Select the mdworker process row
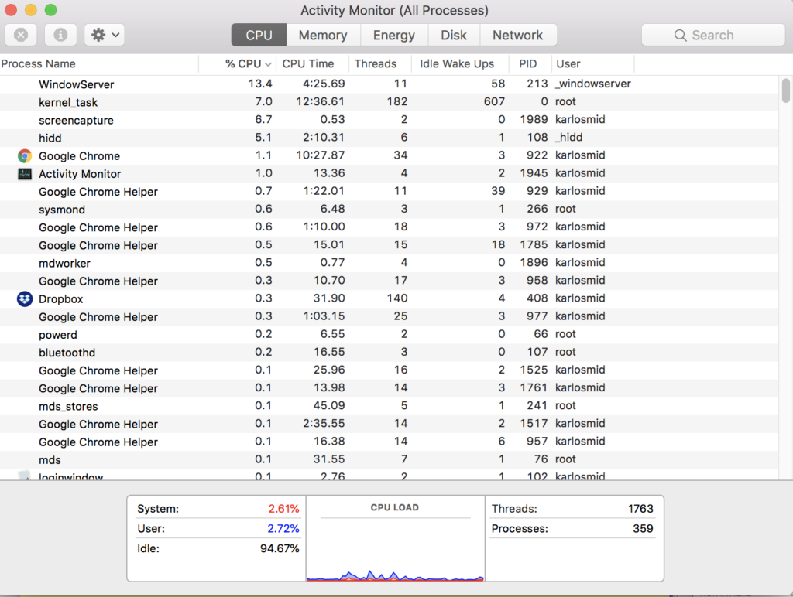 pyautogui.click(x=389, y=263)
